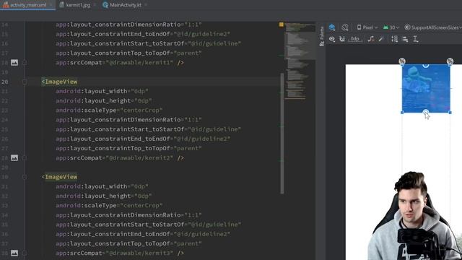Click the left percent guideline indicator
462x260 pixels.
[x=402, y=61]
